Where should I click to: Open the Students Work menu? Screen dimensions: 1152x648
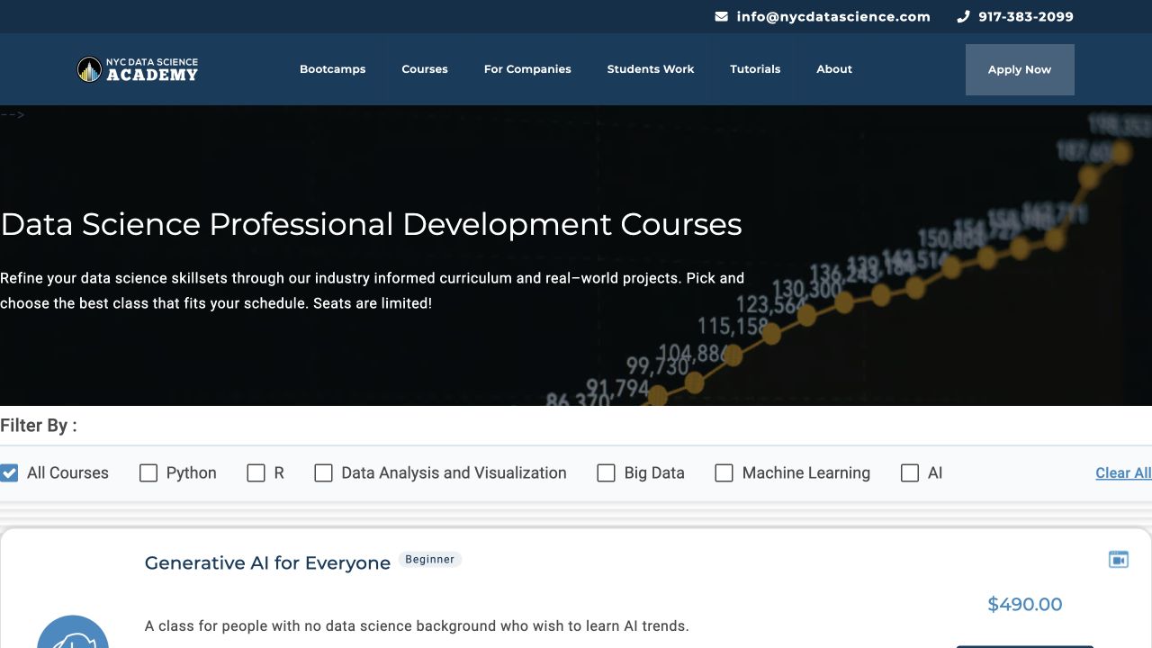point(651,69)
